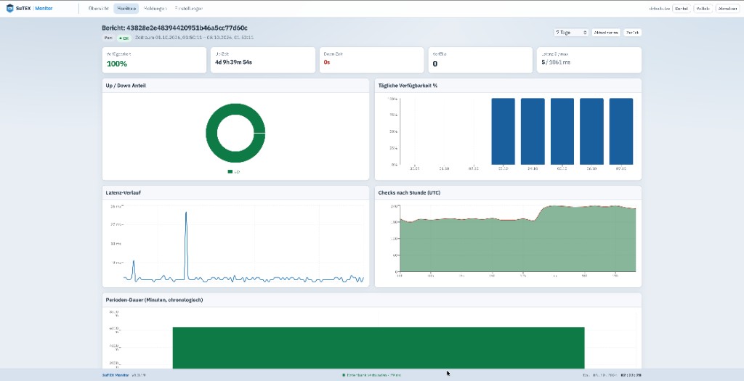744x381 pixels.
Task: Click the latency value 5 / 1061 ms
Action: pyautogui.click(x=556, y=62)
